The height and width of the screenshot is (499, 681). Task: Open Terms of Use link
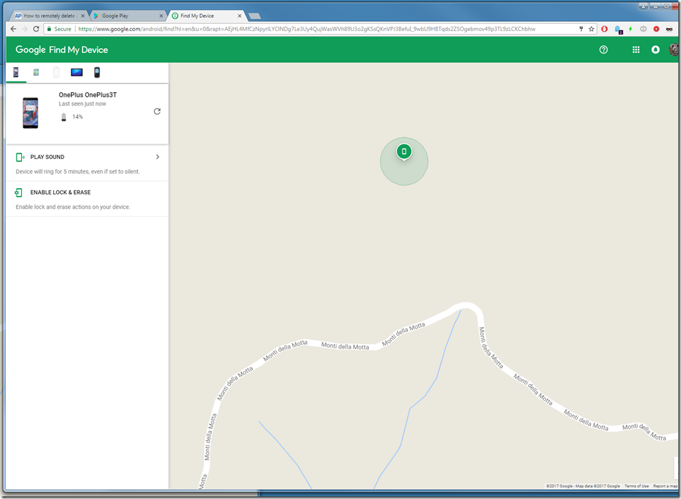pos(636,486)
